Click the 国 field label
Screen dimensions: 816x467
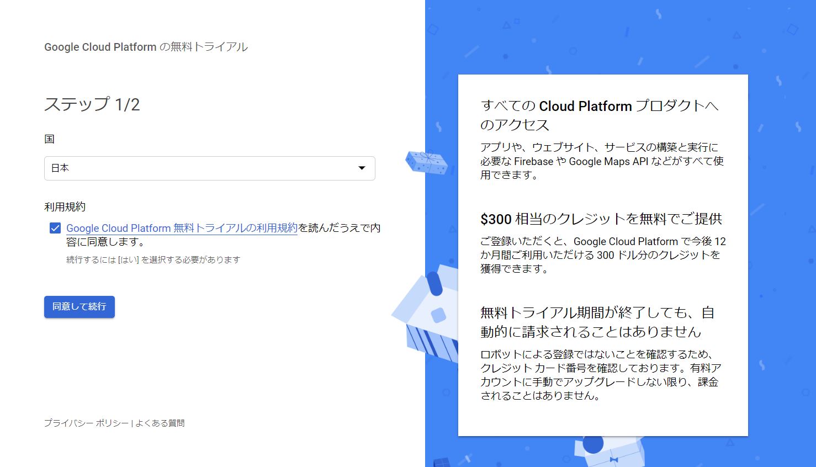49,139
